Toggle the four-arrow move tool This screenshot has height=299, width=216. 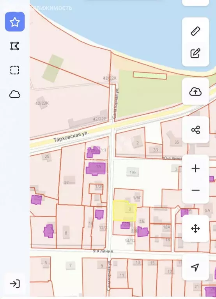pos(195,229)
